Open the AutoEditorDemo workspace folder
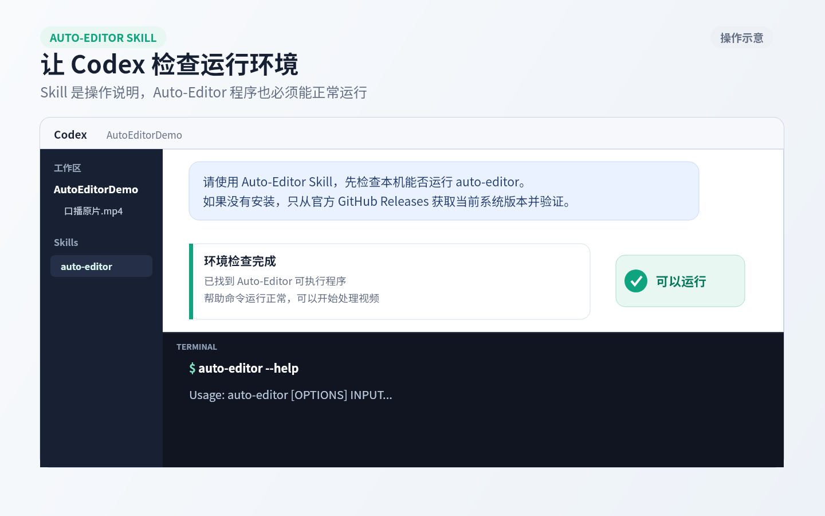The image size is (825, 516). pyautogui.click(x=96, y=189)
